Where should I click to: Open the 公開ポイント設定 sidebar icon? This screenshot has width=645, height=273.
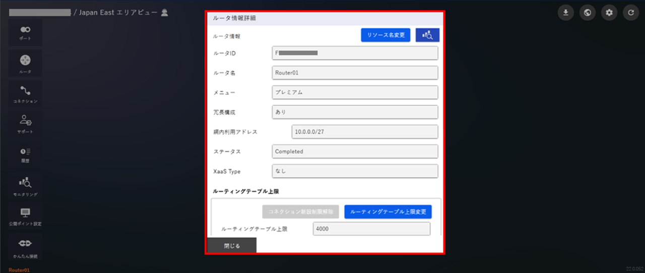25,216
